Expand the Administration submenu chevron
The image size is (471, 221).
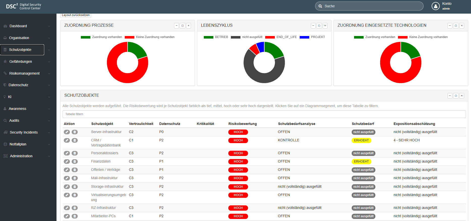point(49,156)
